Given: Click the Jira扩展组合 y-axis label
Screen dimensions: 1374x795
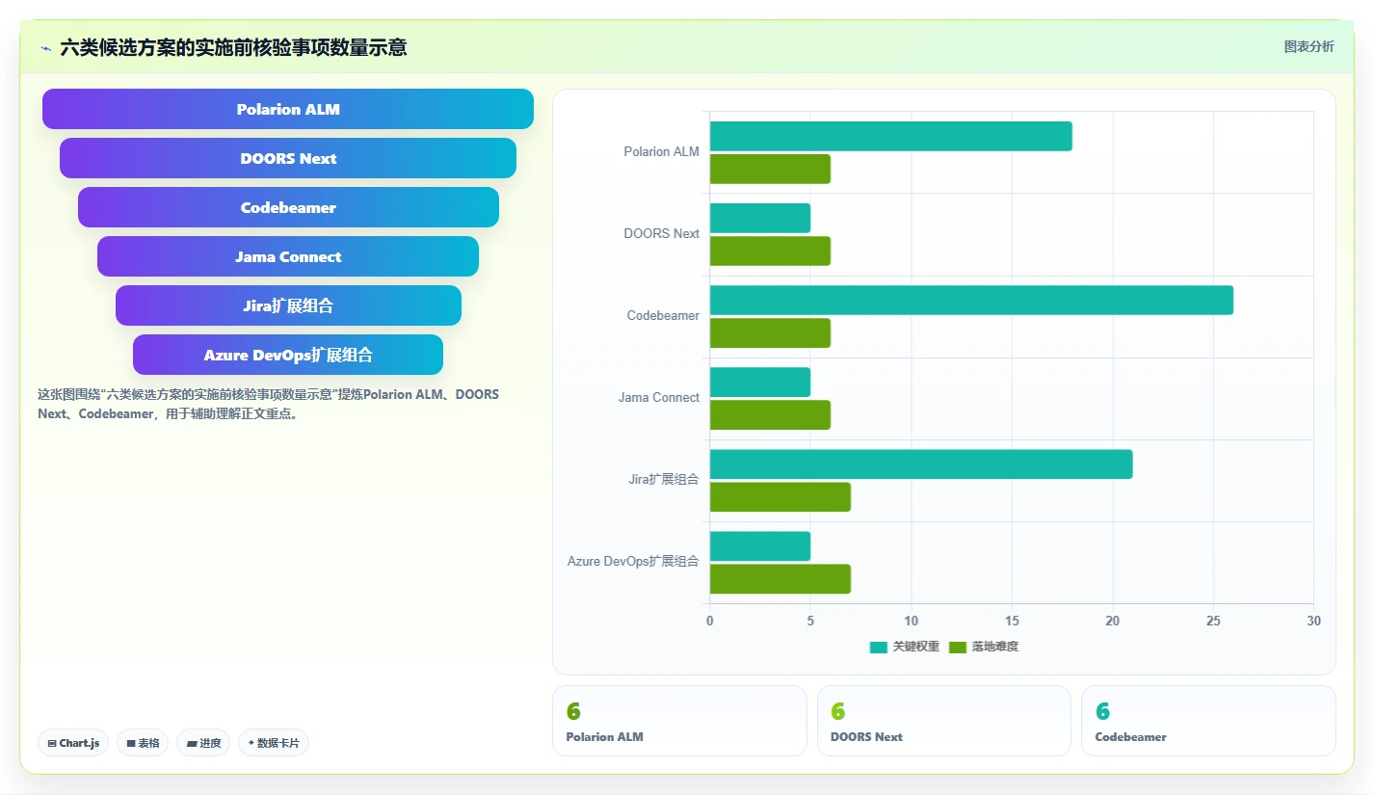Looking at the screenshot, I should point(664,479).
